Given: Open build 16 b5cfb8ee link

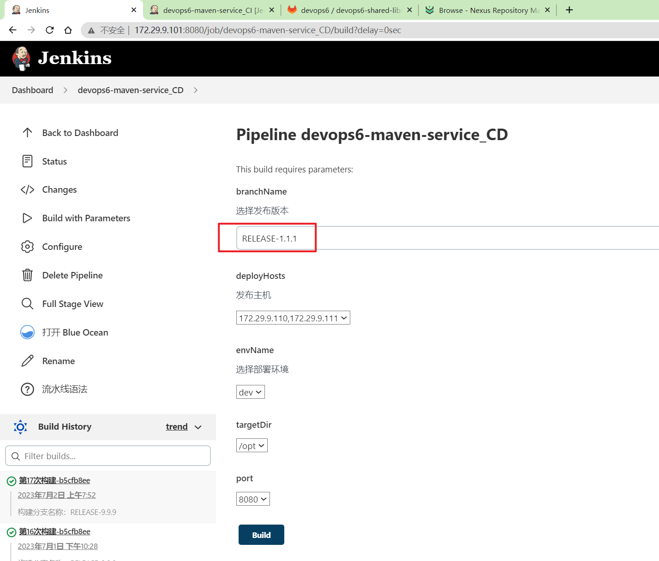Looking at the screenshot, I should click(x=54, y=531).
